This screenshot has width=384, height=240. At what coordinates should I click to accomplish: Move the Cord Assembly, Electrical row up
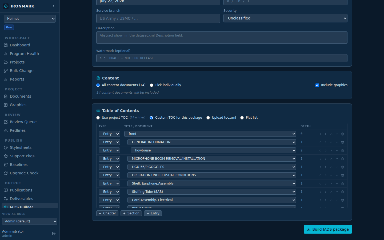click(x=331, y=200)
